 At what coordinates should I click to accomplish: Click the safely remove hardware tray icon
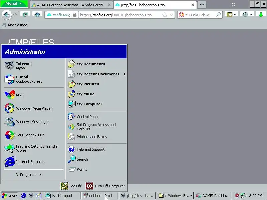point(244,196)
